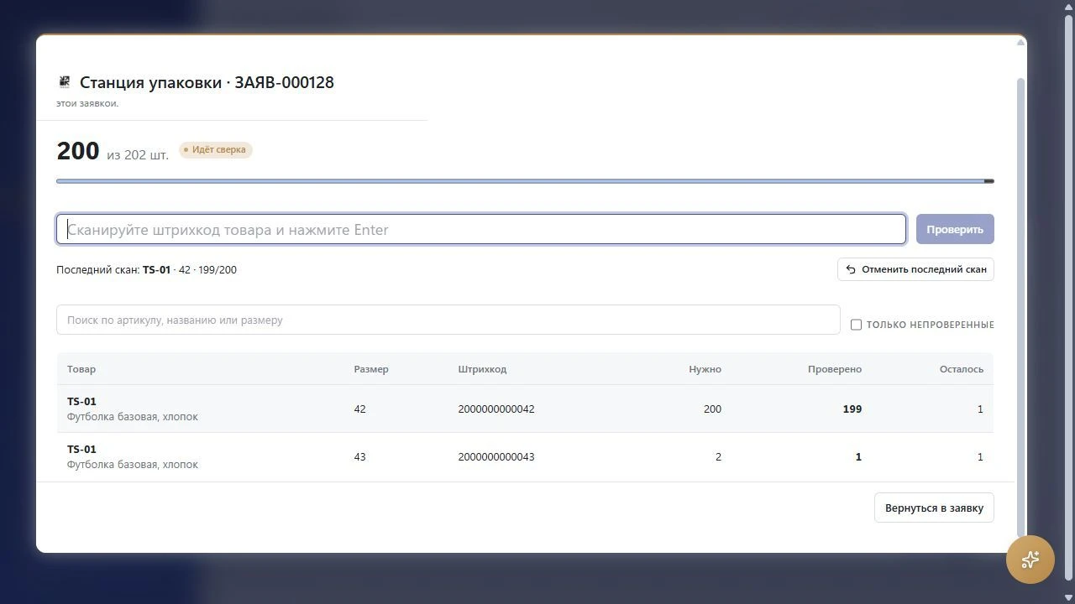Click the Штрихкод column header
The image size is (1075, 604).
coord(482,369)
